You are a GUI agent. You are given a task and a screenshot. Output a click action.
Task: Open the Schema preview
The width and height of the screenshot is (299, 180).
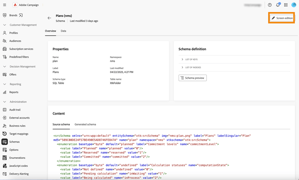[193, 78]
